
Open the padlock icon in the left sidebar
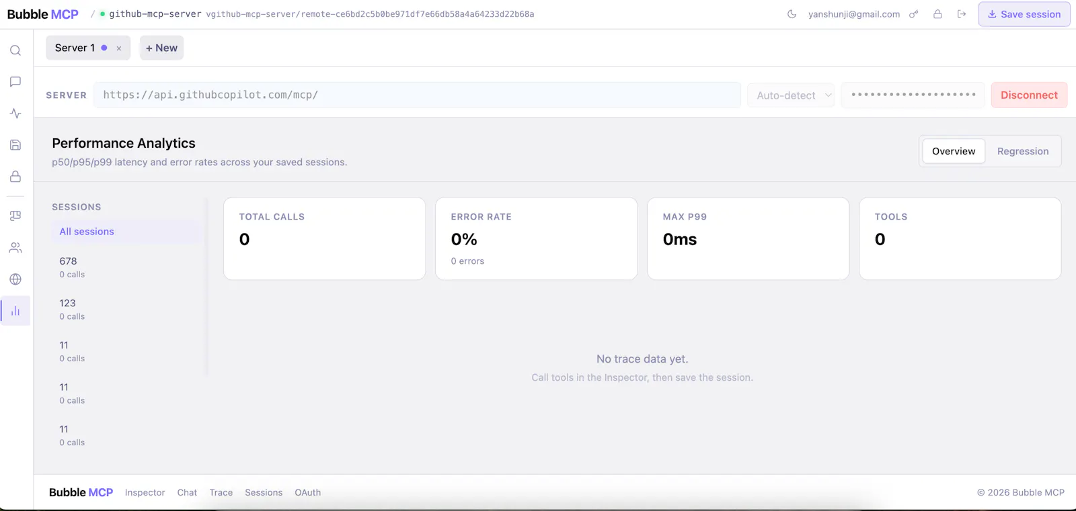[x=15, y=177]
